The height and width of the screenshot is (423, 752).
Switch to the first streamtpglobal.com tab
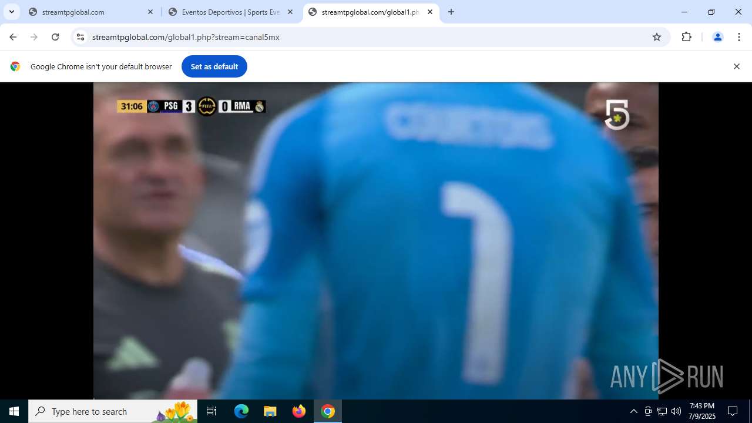point(91,12)
